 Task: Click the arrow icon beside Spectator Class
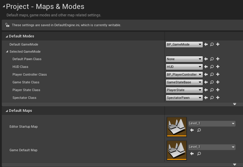pyautogui.click(x=206, y=97)
